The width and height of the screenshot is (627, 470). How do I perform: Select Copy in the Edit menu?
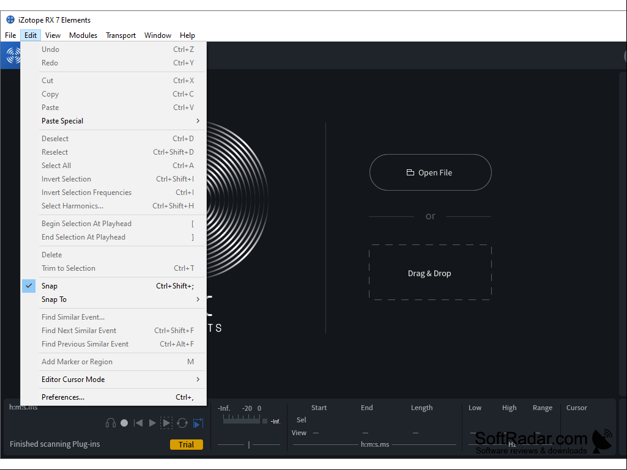[114, 94]
